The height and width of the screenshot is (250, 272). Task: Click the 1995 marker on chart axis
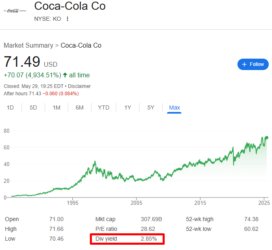point(73,203)
